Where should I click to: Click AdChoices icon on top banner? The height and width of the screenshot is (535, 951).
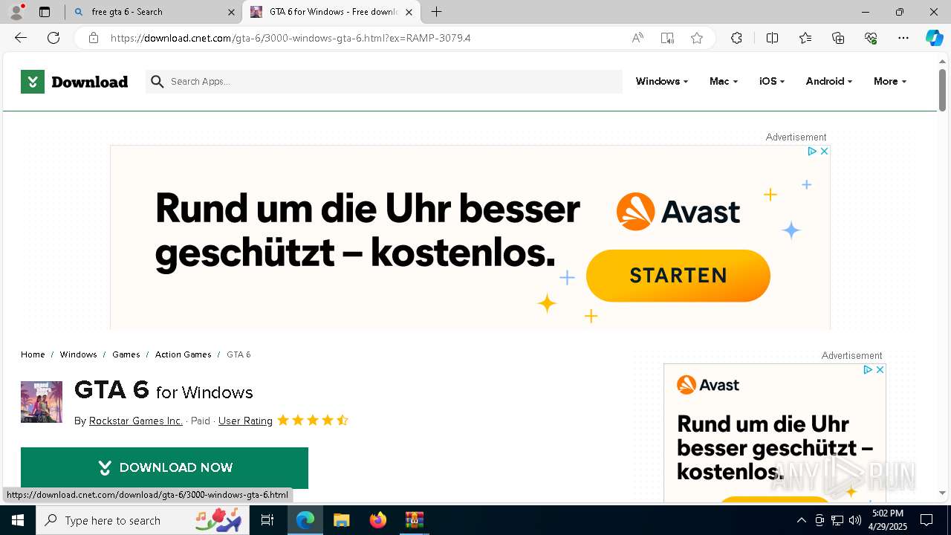[x=812, y=151]
